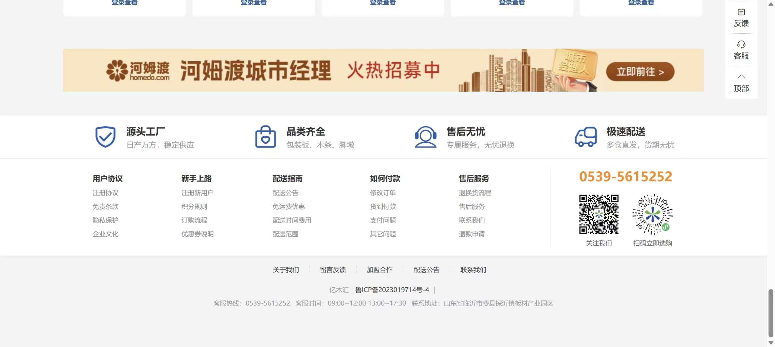Screen dimensions: 775x347
Task: Click the 亿木汇 footer text
Action: click(x=339, y=290)
